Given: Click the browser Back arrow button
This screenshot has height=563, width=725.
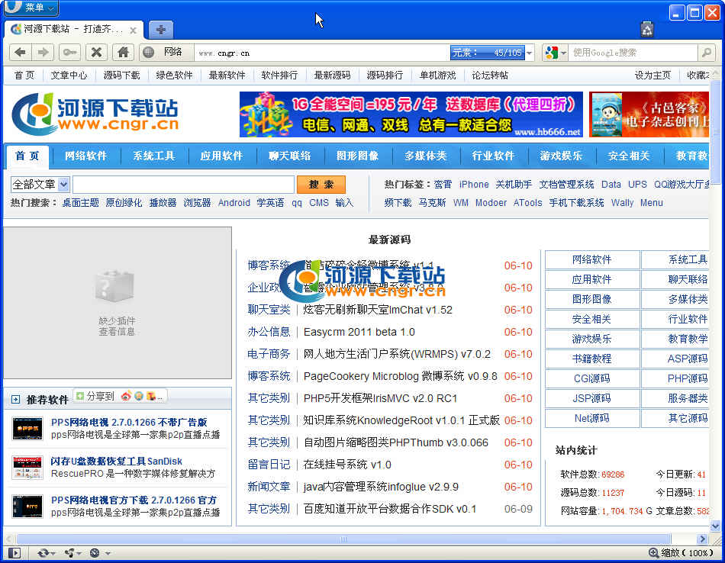Looking at the screenshot, I should (20, 52).
